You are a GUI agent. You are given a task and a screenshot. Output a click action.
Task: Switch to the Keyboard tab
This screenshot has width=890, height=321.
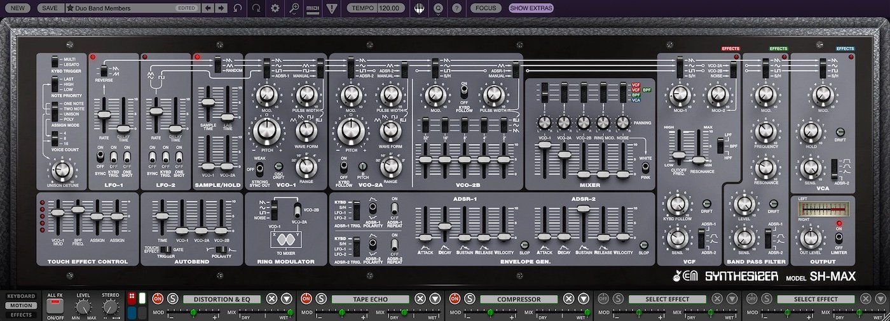[x=21, y=296]
